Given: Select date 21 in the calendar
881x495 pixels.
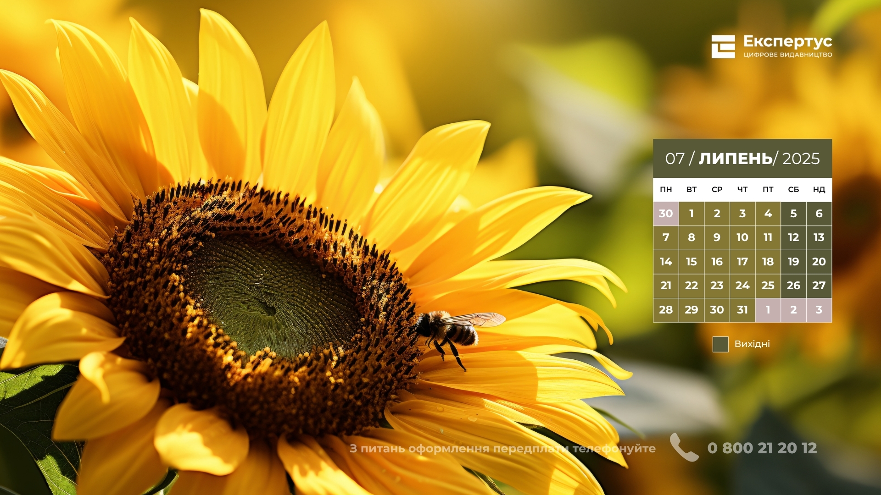Looking at the screenshot, I should [666, 286].
